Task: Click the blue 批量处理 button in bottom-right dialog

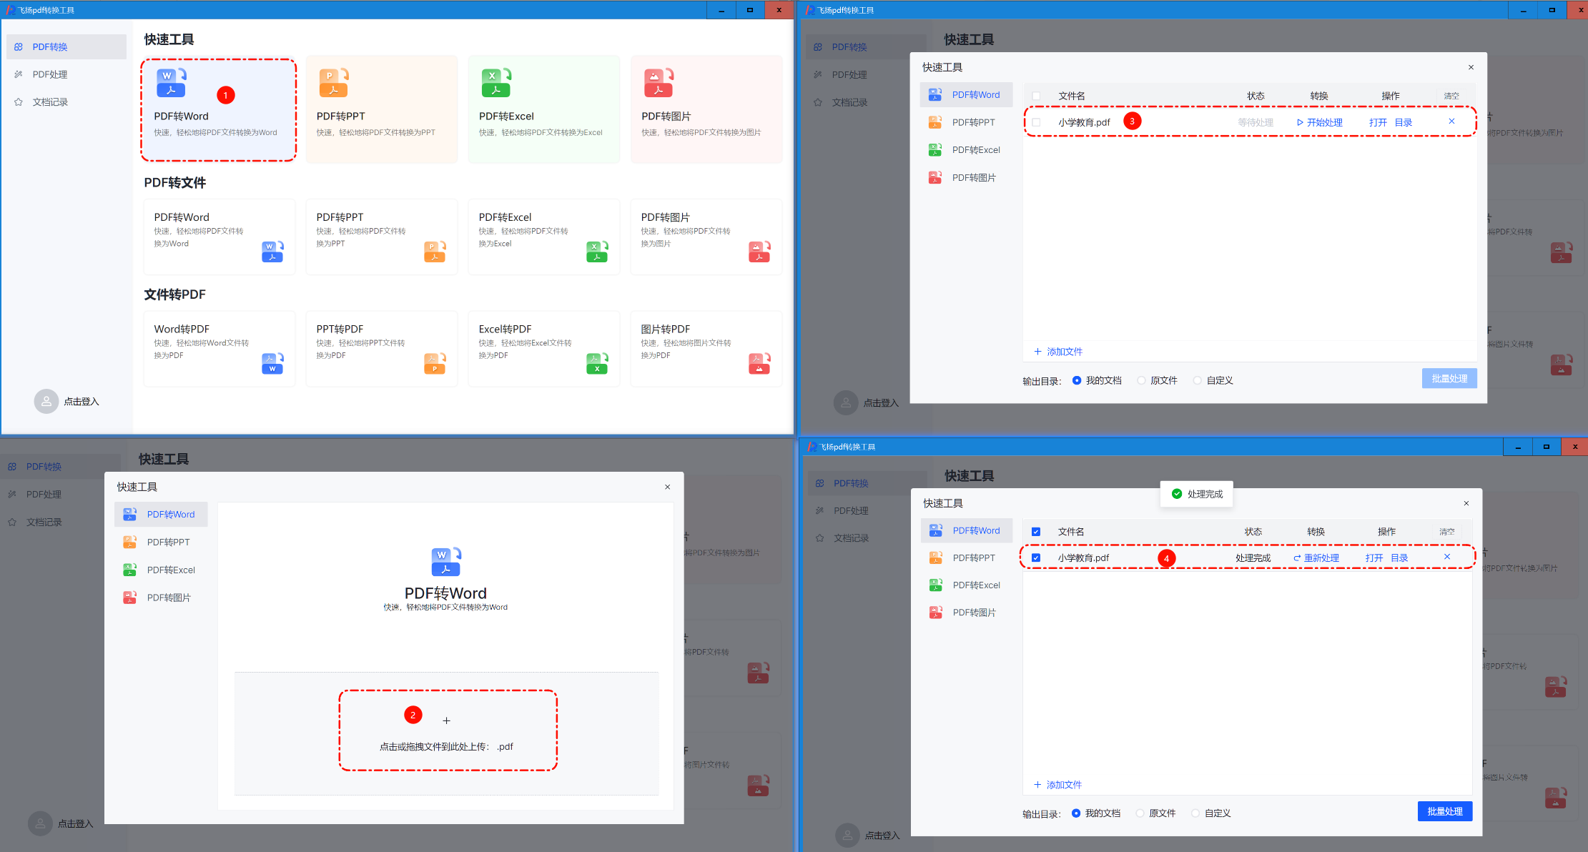Action: [x=1445, y=811]
